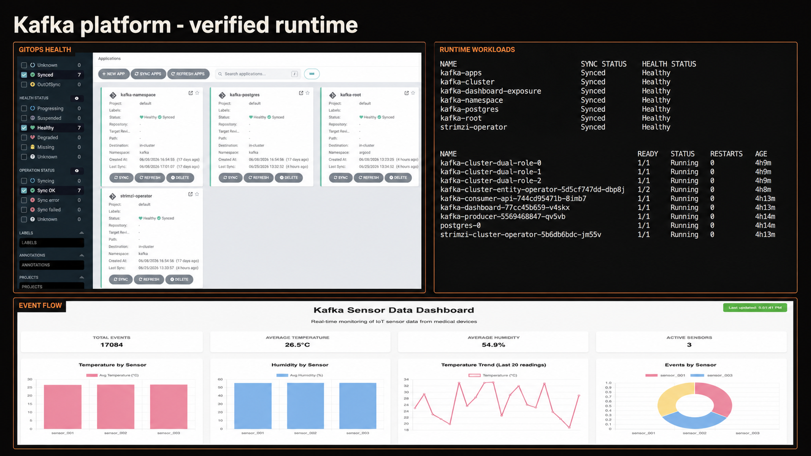Click the Annotations filter input
The image size is (811, 456).
(51, 265)
